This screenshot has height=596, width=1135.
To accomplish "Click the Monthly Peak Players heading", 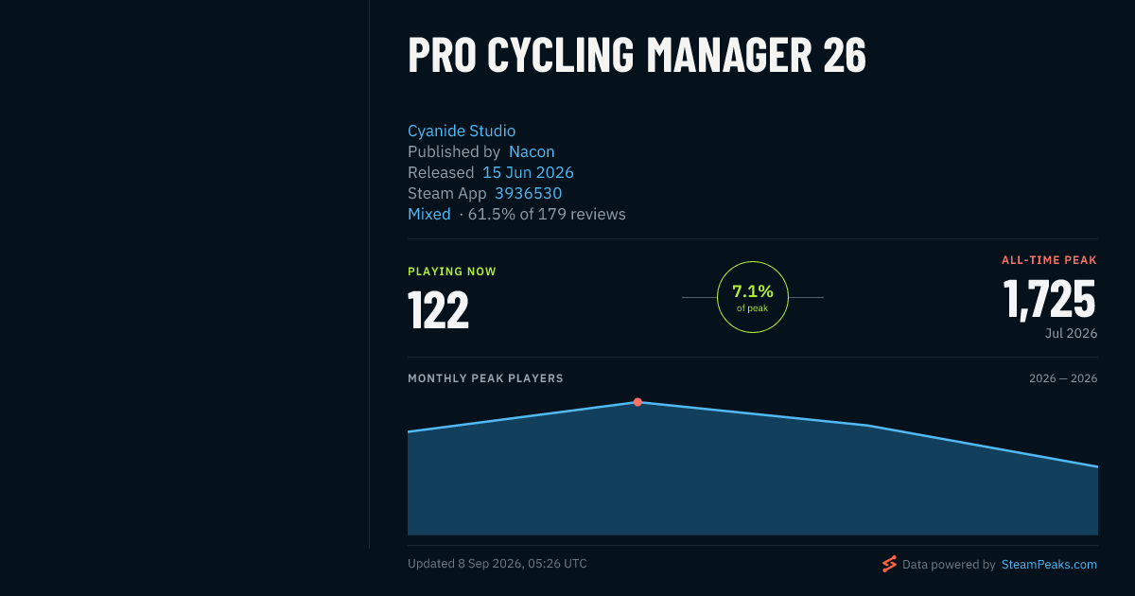I will point(485,378).
